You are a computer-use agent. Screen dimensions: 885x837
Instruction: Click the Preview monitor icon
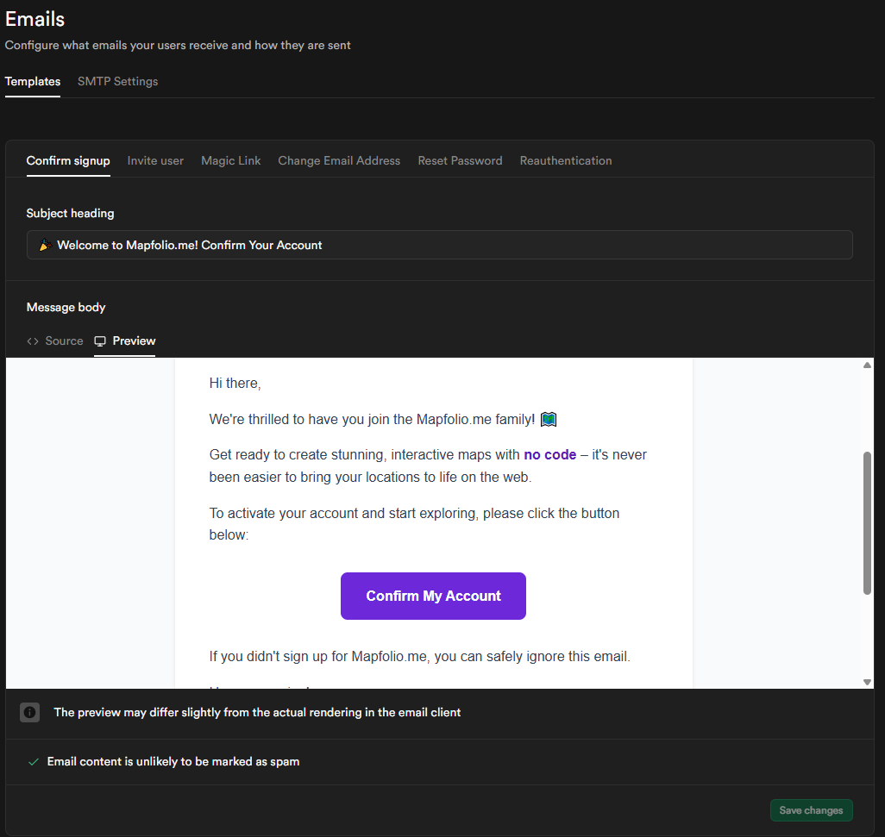pyautogui.click(x=100, y=341)
